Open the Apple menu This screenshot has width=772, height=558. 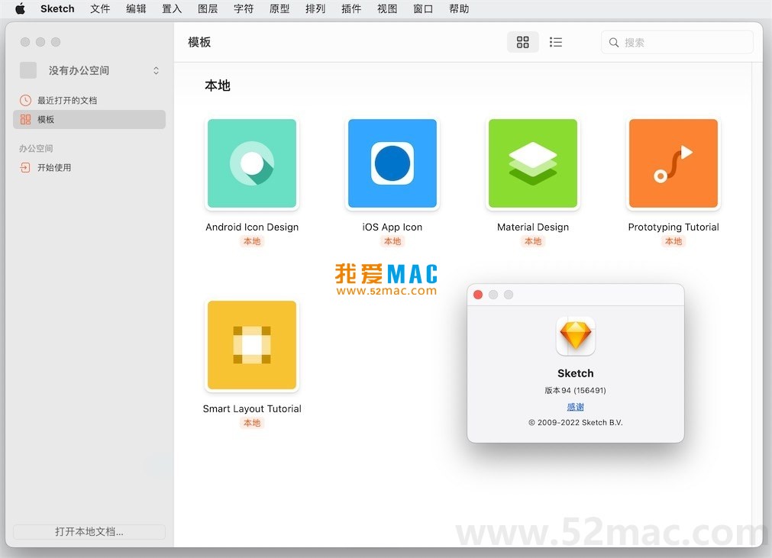coord(20,9)
